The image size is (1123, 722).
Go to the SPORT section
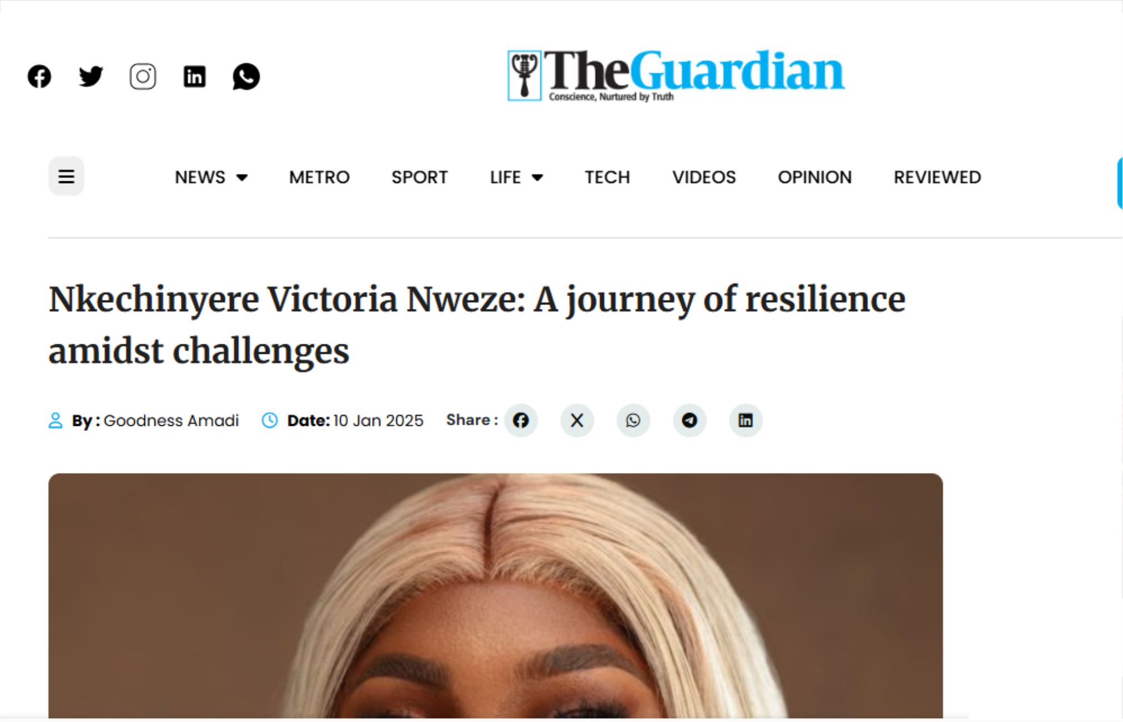click(x=419, y=177)
